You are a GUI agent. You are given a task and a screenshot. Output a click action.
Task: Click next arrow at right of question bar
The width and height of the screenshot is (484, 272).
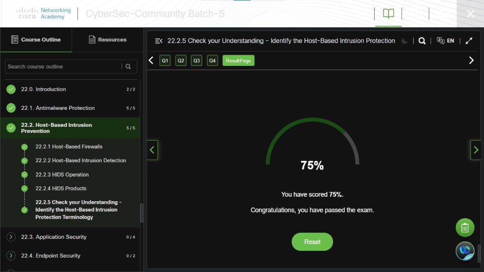(x=471, y=60)
